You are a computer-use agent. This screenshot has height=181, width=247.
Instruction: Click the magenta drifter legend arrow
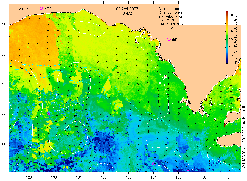point(169,40)
